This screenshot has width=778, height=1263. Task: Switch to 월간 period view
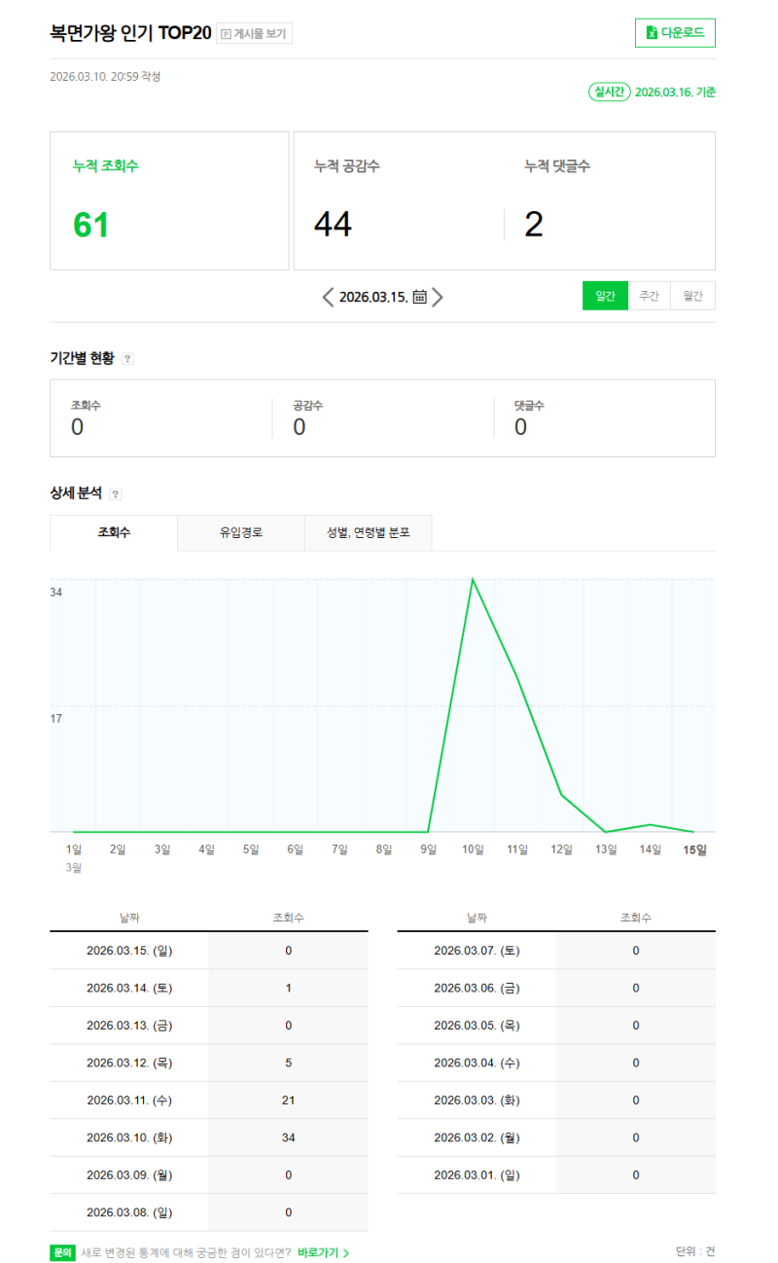click(693, 296)
